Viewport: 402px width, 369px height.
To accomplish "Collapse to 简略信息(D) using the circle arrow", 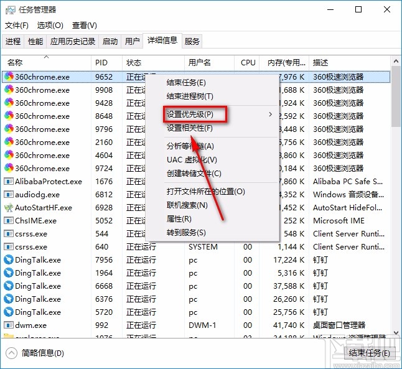I will point(11,353).
